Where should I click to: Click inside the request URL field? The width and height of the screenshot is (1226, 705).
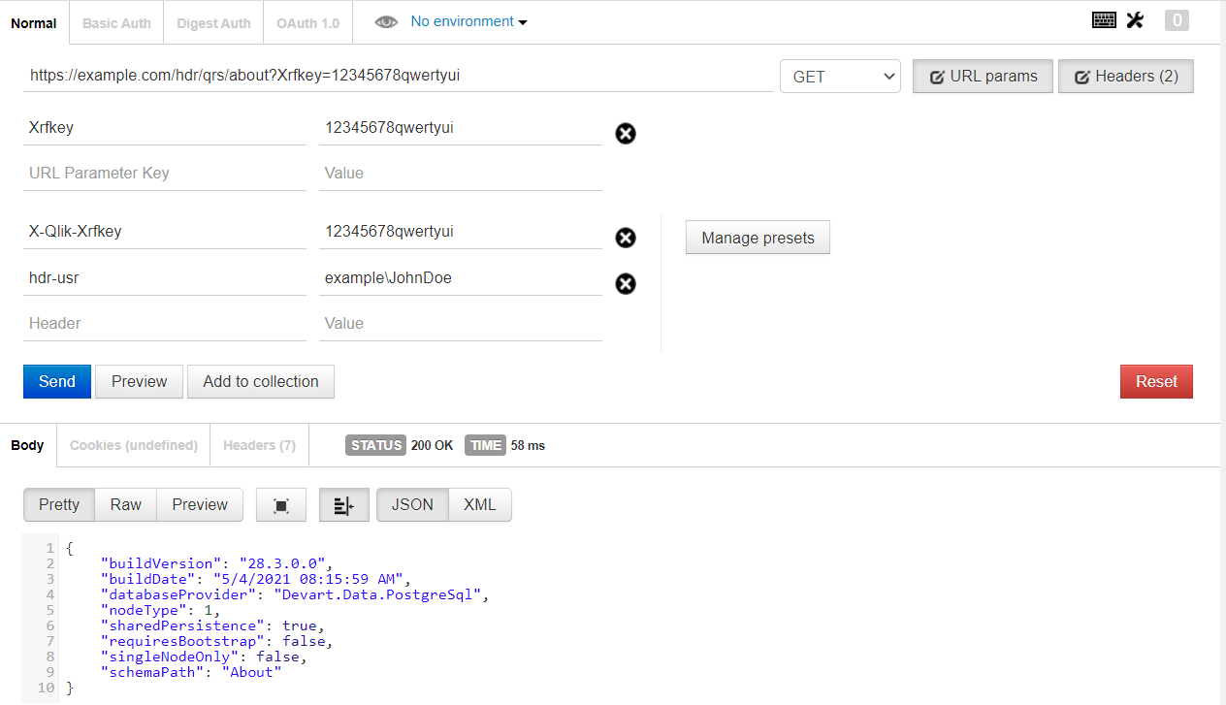pyautogui.click(x=388, y=75)
